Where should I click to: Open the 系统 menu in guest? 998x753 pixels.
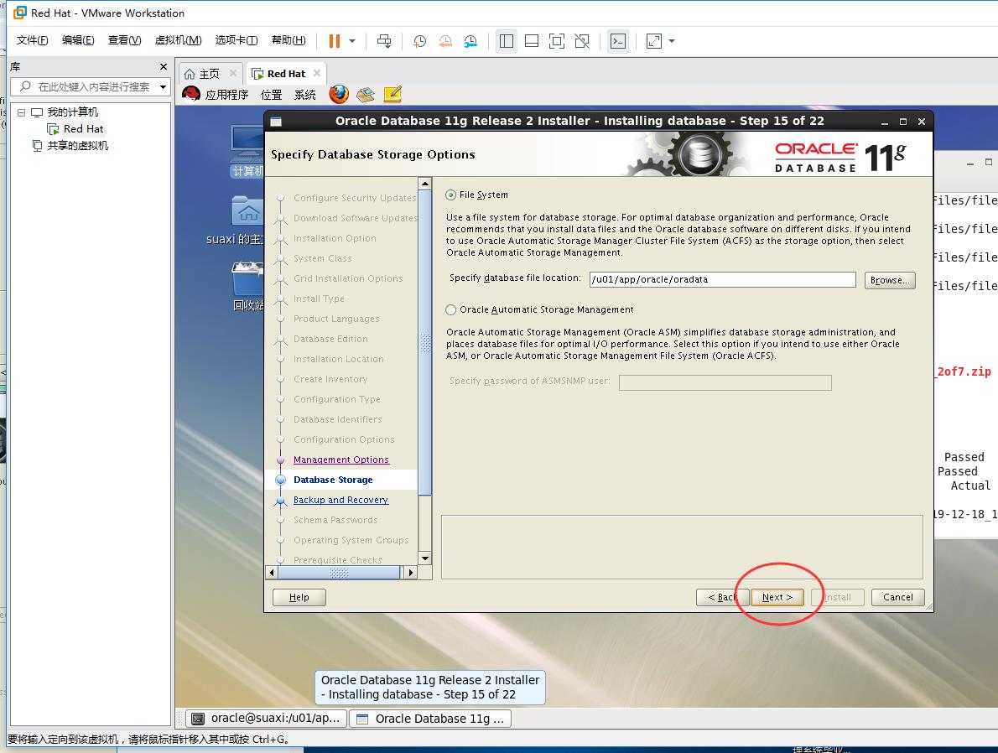point(305,95)
